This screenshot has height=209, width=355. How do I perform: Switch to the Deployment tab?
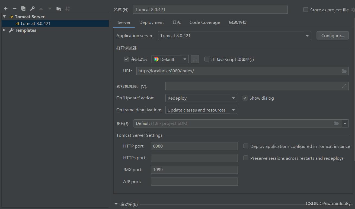click(x=152, y=22)
